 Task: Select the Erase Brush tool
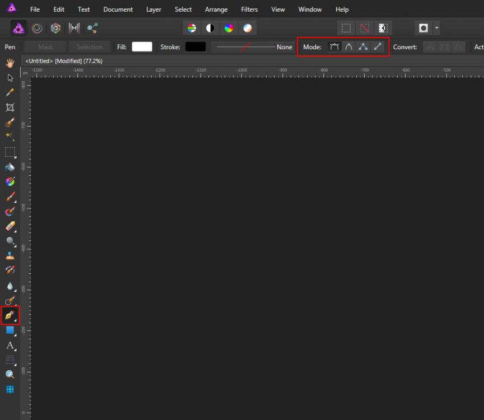pos(10,226)
